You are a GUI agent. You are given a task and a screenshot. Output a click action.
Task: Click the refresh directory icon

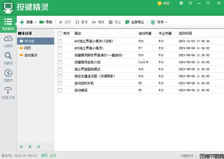tap(38, 147)
